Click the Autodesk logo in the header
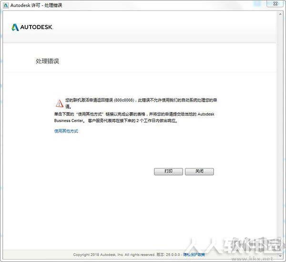Screen dimensions: 286x262 point(32,27)
